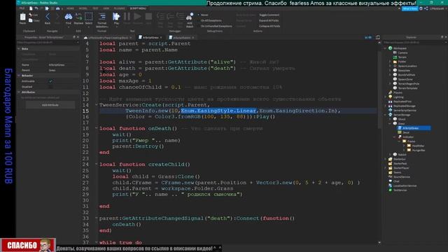Close the AIScriptGrass editor tab
This screenshot has height=252, width=448.
(161, 37)
